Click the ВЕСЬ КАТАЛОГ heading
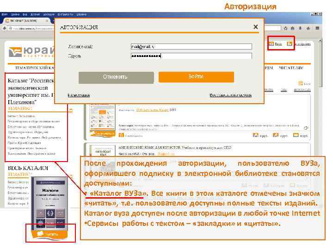This screenshot has width=333, height=250. 28,168
